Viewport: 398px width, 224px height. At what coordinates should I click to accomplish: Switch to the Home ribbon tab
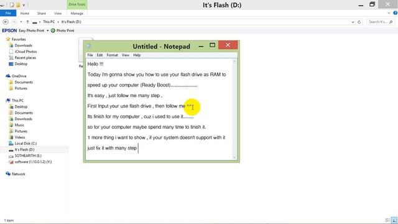[25, 13]
